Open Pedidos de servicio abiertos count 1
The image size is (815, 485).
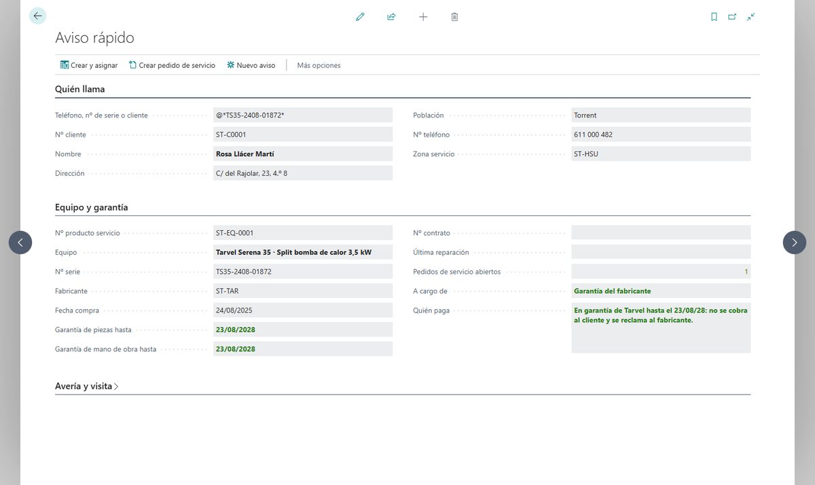[661, 272]
